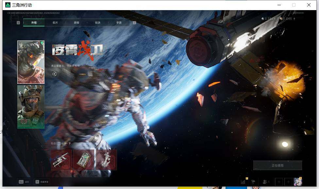Open the friends list icon
This screenshot has height=189, width=319.
[265, 182]
